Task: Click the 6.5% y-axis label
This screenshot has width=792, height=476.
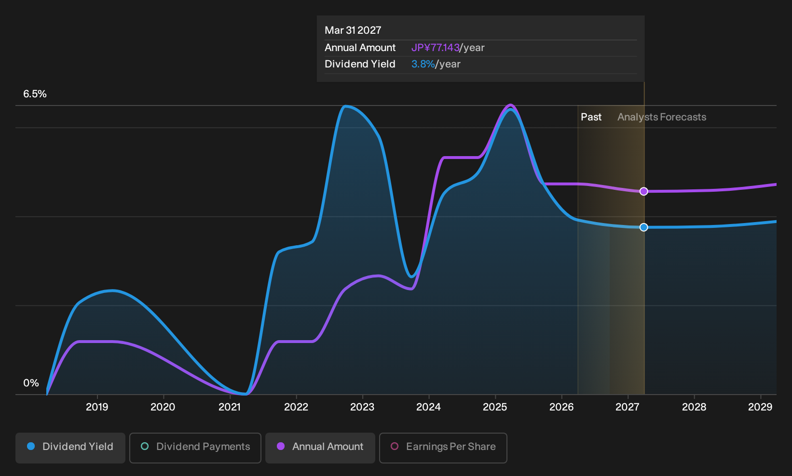Action: (35, 94)
